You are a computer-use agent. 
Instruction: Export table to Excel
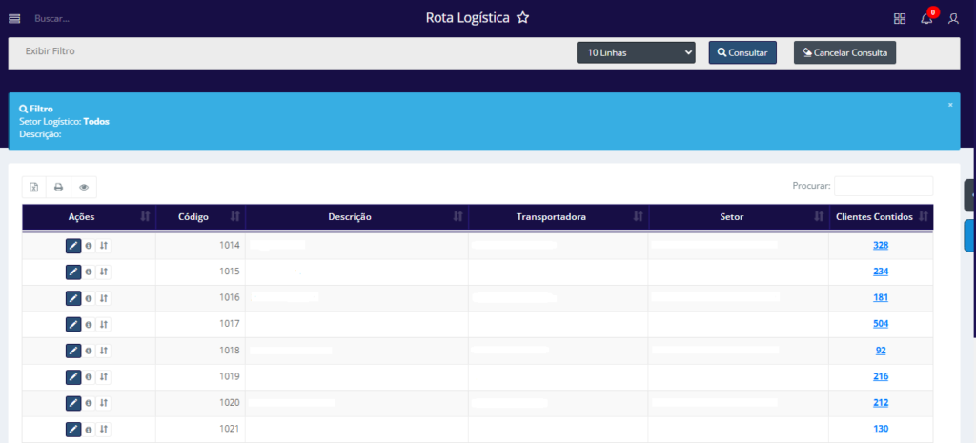pos(34,187)
